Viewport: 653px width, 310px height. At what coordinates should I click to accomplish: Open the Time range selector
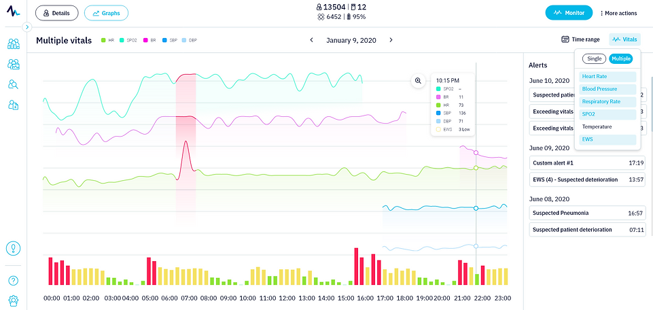580,39
